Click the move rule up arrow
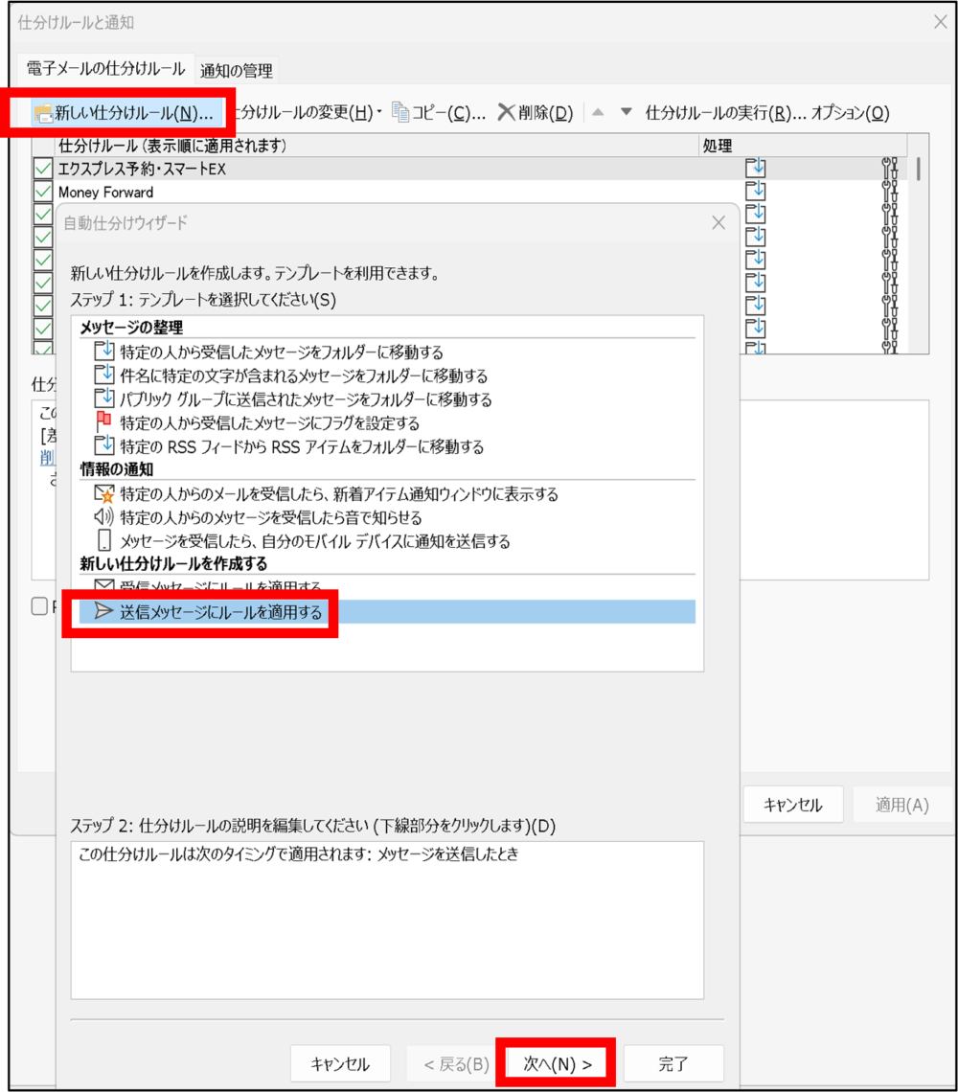 click(598, 112)
